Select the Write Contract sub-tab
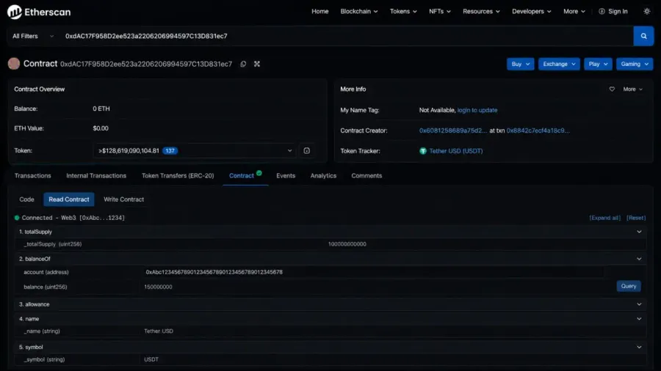 point(123,199)
